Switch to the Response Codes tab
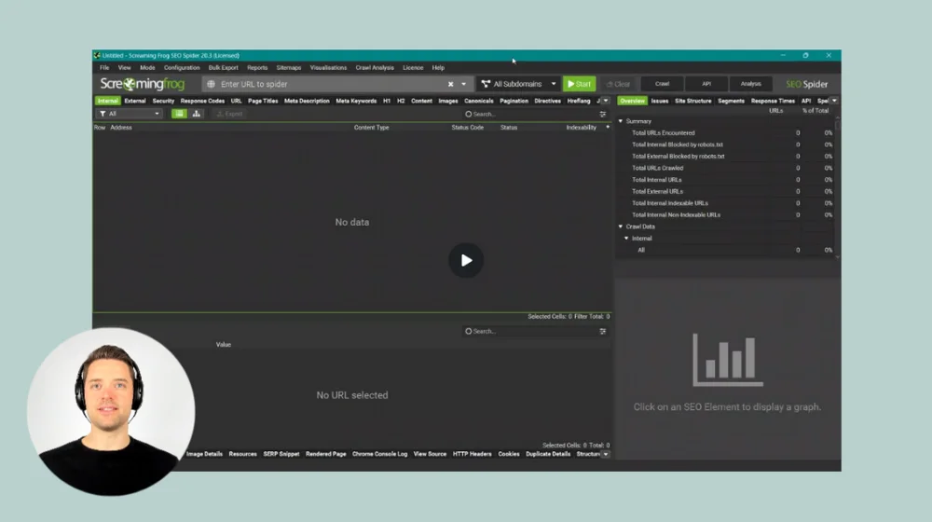Image resolution: width=932 pixels, height=522 pixels. click(202, 101)
